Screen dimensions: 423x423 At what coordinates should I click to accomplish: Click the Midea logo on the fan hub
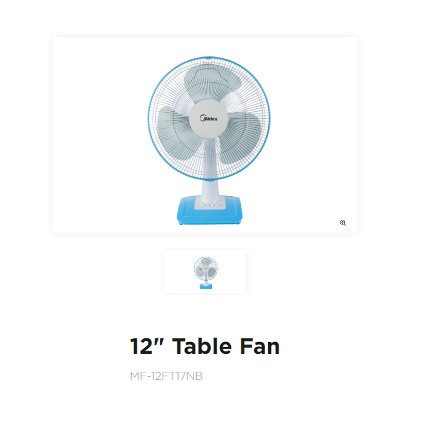208,118
